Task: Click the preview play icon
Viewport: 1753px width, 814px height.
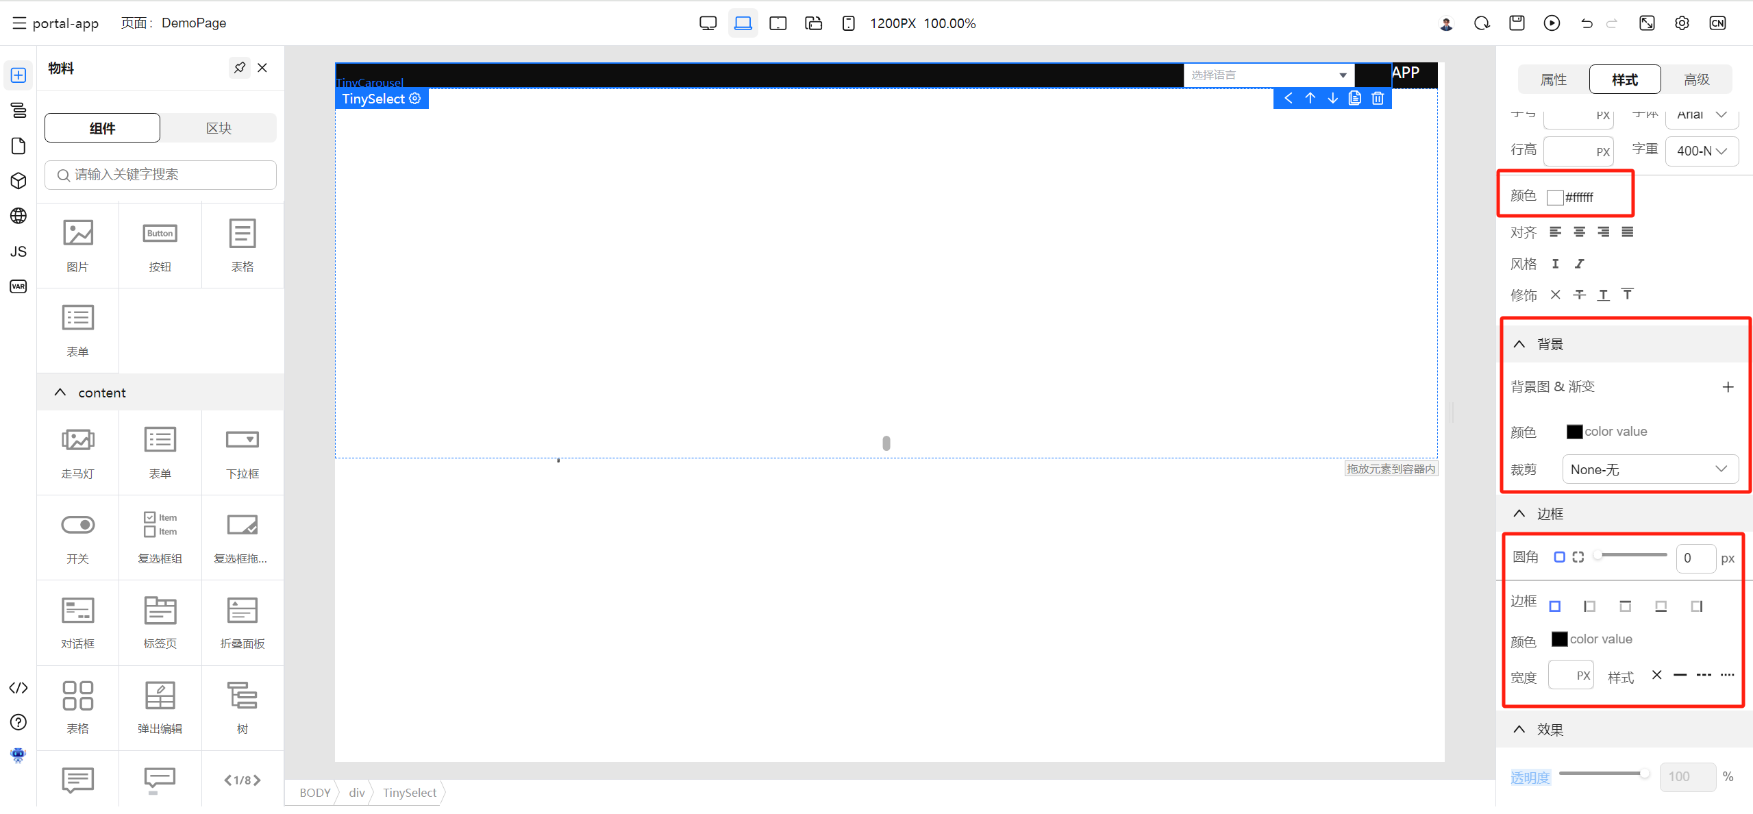Action: coord(1552,23)
